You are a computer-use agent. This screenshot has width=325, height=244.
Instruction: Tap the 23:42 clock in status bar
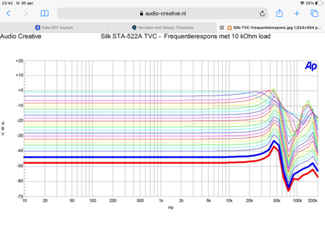[x=7, y=3]
